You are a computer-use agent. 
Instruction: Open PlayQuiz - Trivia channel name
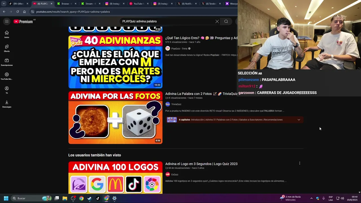tap(179, 48)
